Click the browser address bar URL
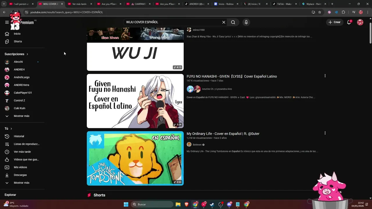 (67, 12)
